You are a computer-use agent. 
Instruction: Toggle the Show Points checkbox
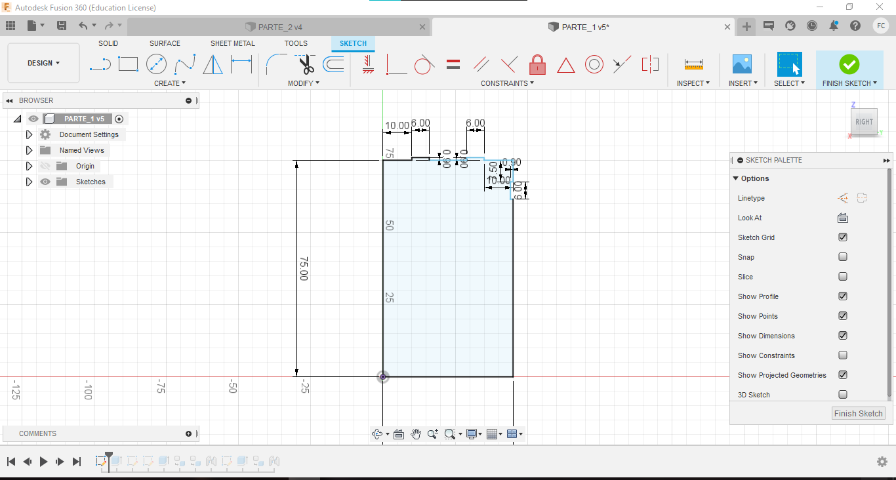point(843,316)
